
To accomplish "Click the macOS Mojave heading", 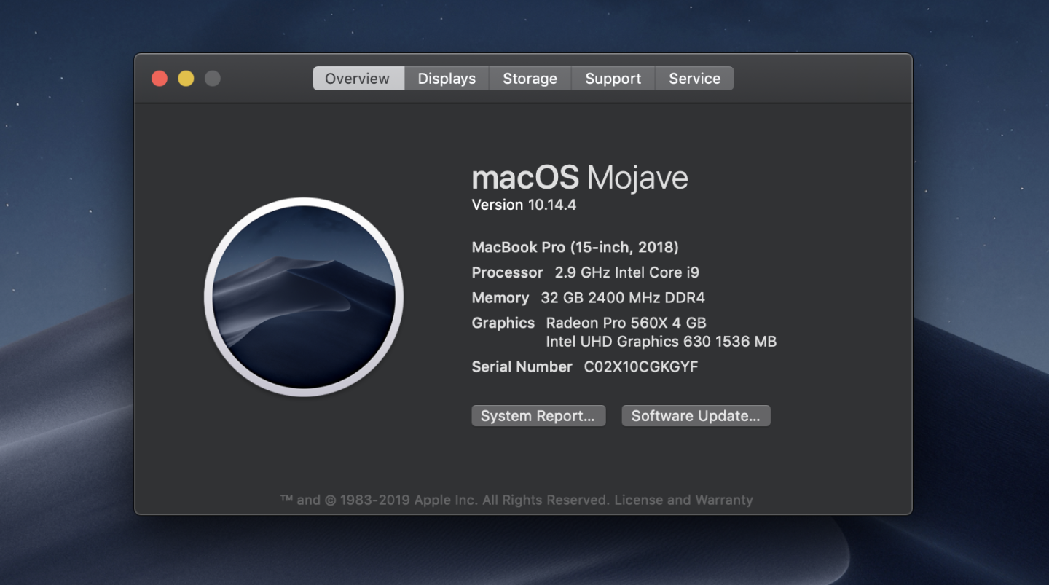I will tap(579, 178).
